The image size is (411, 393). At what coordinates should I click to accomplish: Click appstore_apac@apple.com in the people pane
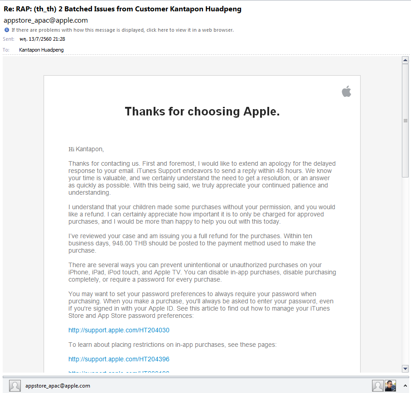tap(58, 386)
